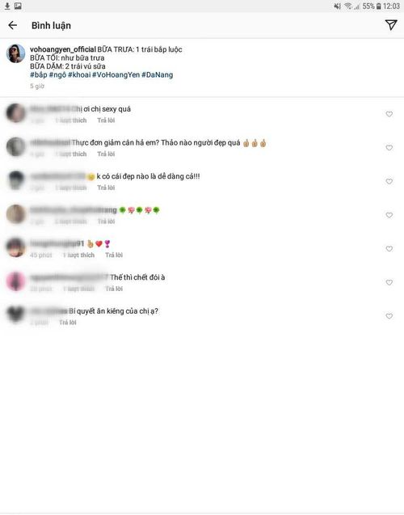
Task: Reply to the "chị ơi chị sexy quá" comment
Action: click(106, 120)
